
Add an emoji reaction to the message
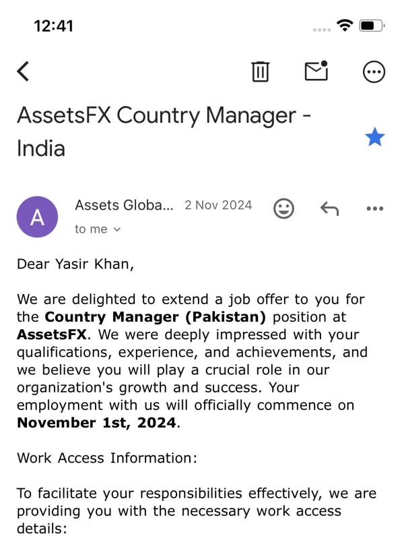[x=284, y=208]
